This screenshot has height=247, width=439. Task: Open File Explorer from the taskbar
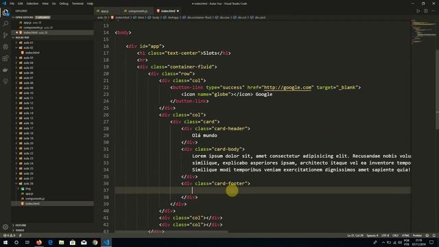[x=62, y=242]
